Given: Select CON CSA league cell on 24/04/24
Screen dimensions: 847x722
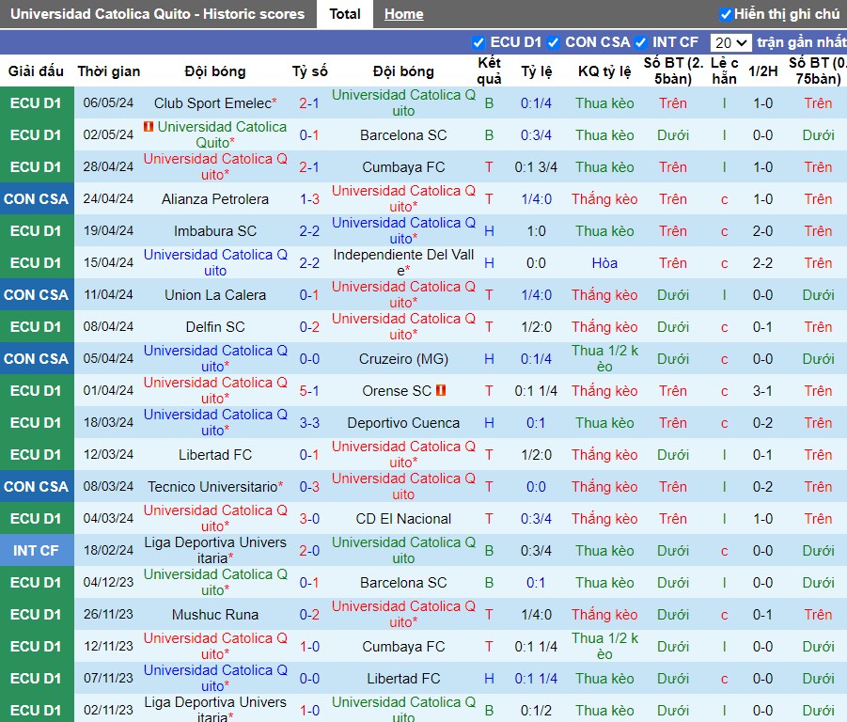Looking at the screenshot, I should 37,198.
